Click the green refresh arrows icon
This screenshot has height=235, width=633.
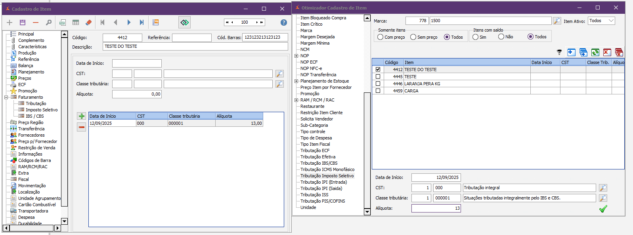click(x=595, y=52)
